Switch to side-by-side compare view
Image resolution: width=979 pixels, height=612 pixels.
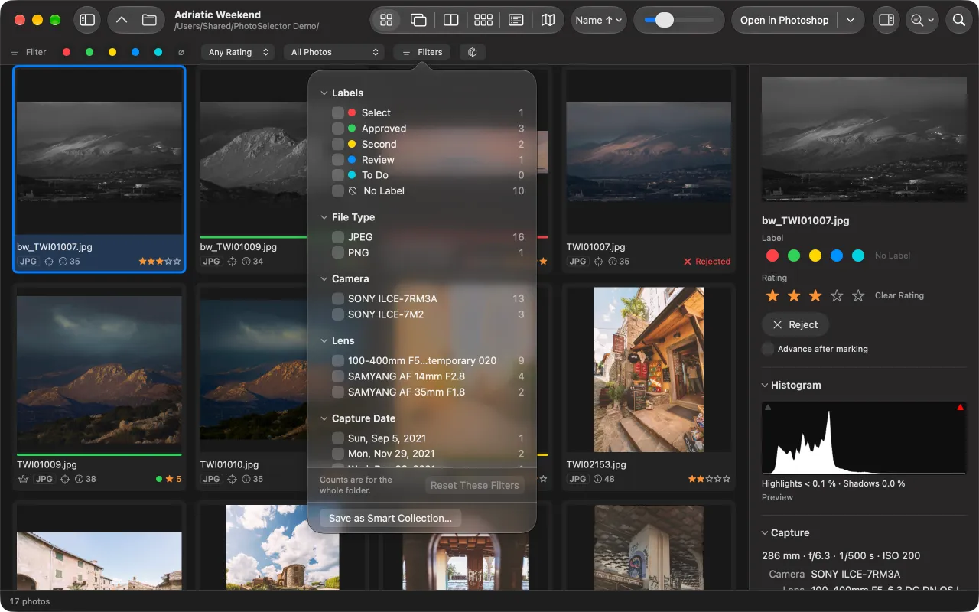coord(451,20)
